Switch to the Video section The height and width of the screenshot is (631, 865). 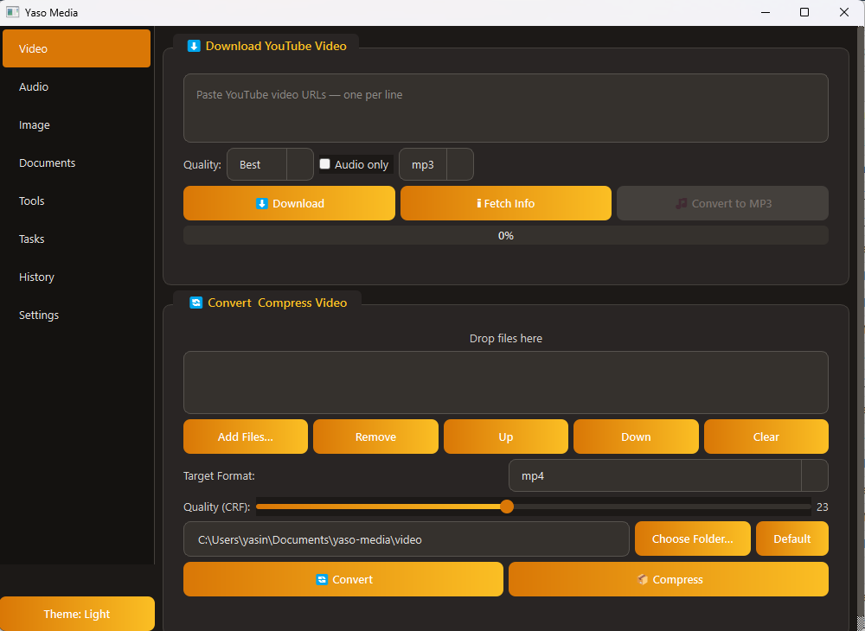tap(77, 48)
